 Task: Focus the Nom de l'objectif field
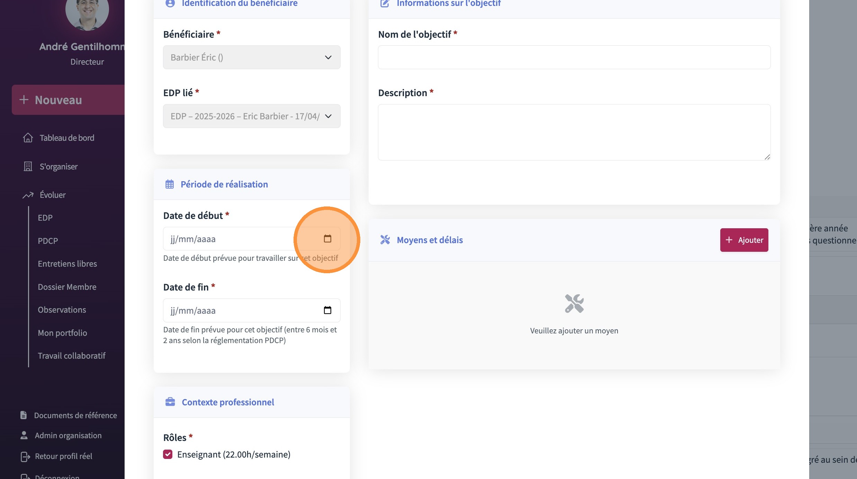[x=574, y=57]
